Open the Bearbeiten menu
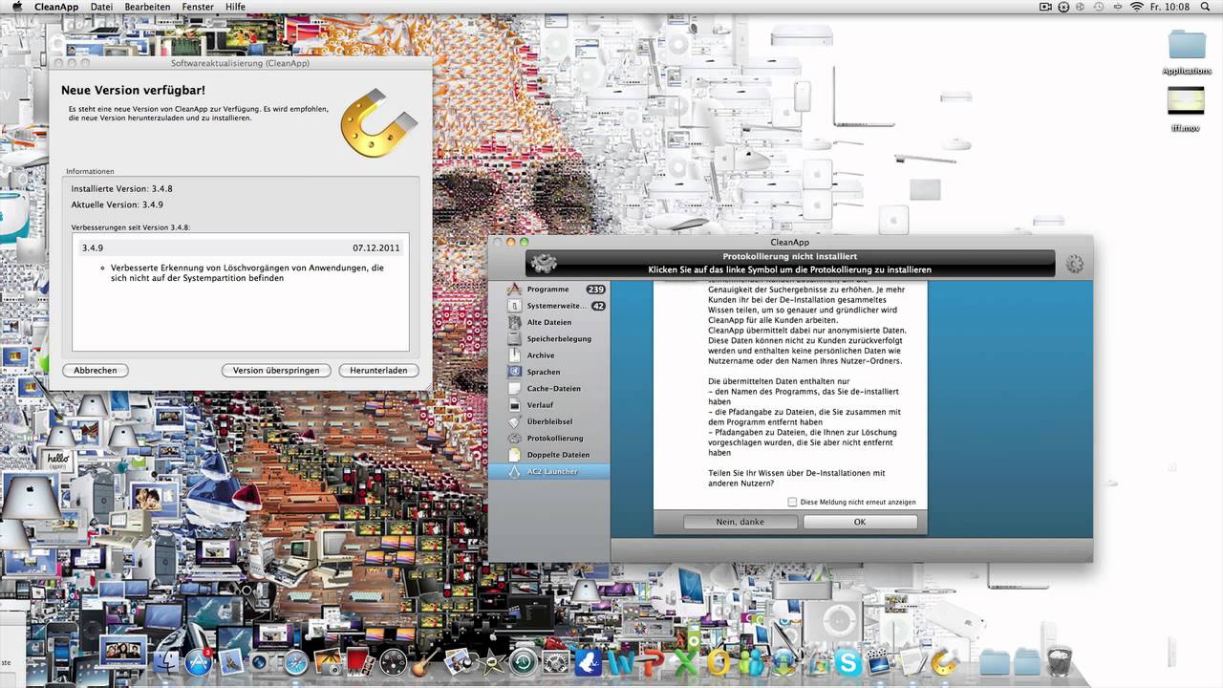Screen dimensions: 1223x688 click(x=147, y=7)
